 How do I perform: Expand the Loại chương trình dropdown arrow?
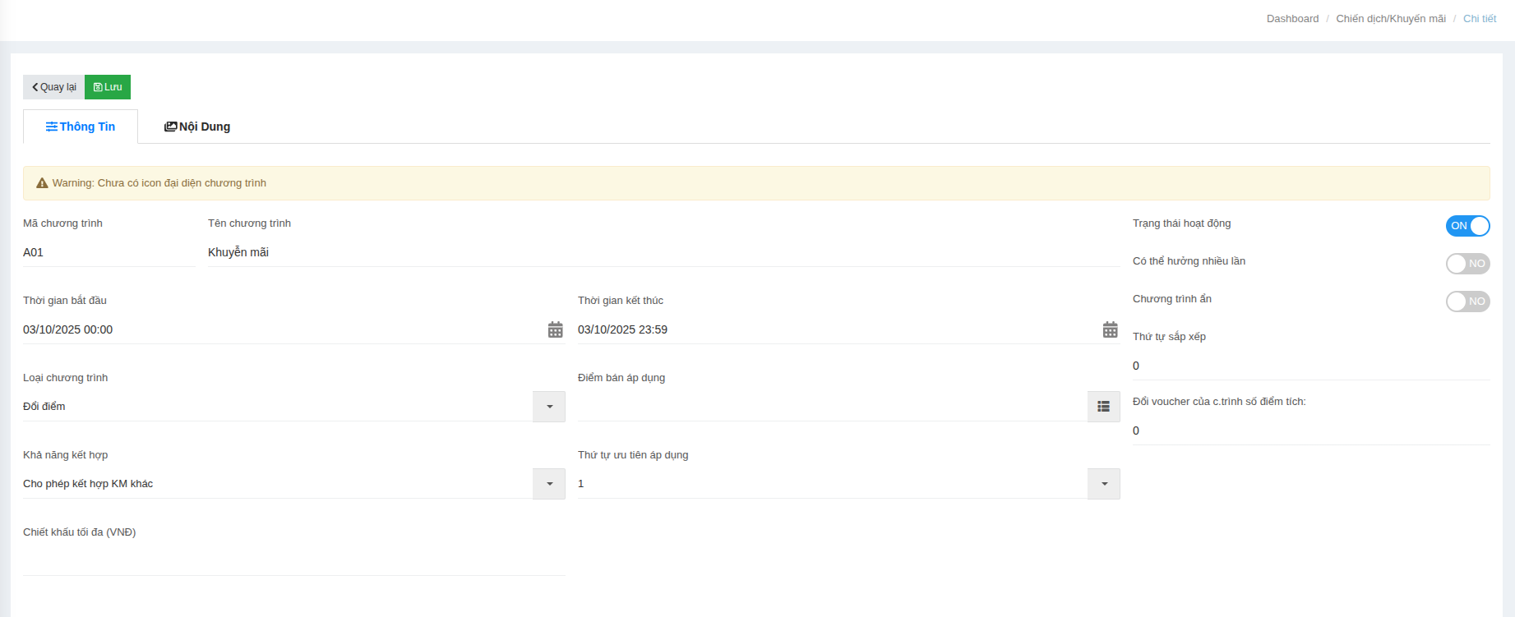point(549,407)
